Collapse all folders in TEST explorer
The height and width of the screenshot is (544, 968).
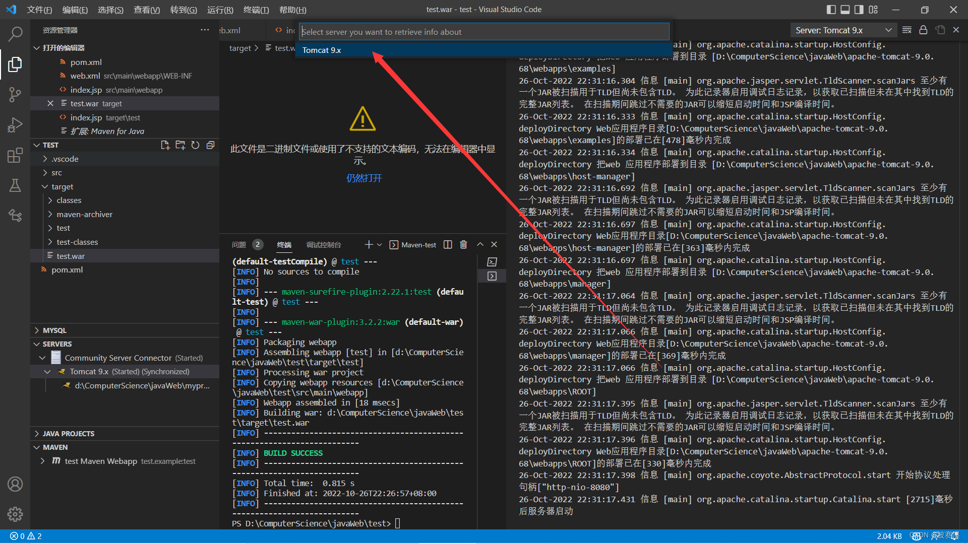coord(210,145)
